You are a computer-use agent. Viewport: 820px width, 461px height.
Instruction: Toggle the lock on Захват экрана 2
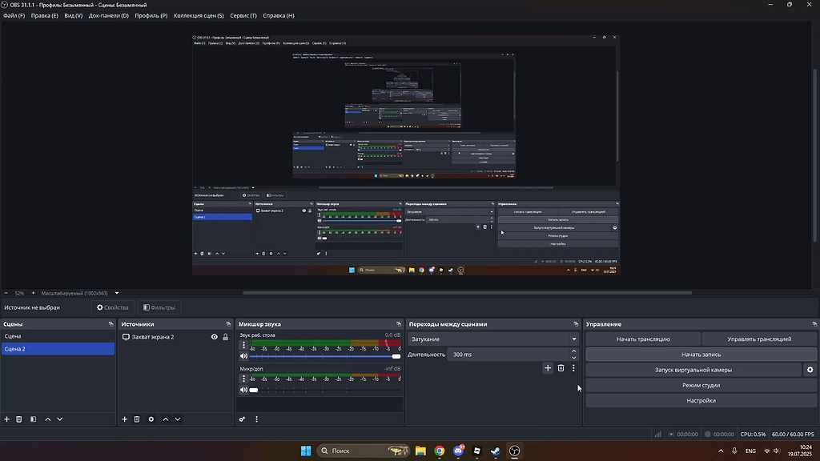pos(225,337)
